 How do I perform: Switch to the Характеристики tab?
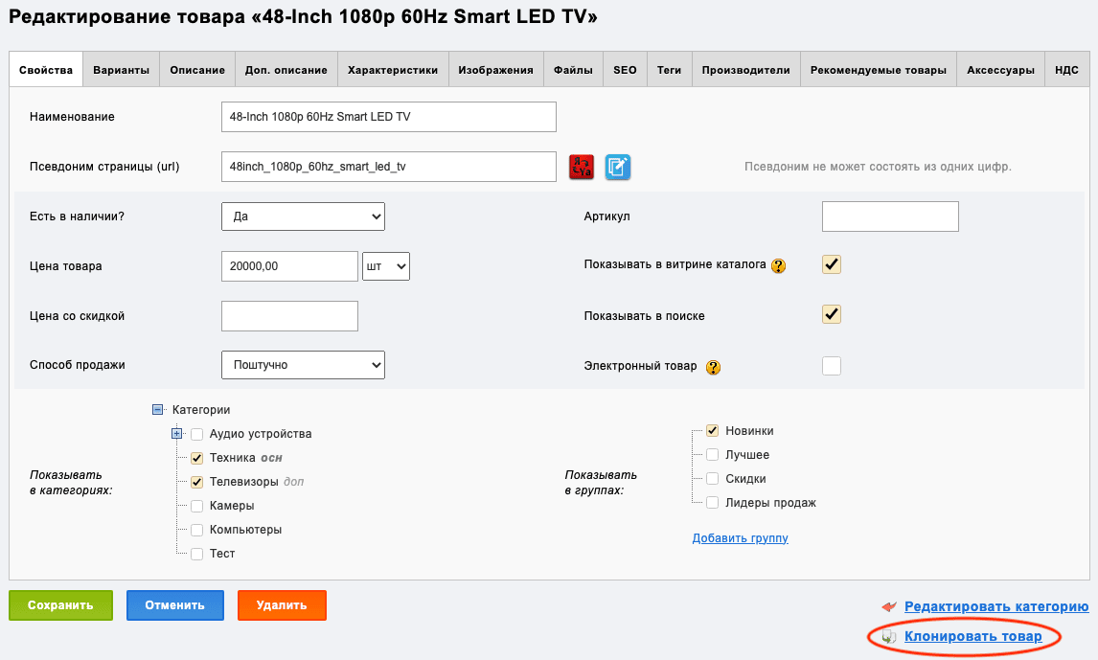[x=393, y=69]
